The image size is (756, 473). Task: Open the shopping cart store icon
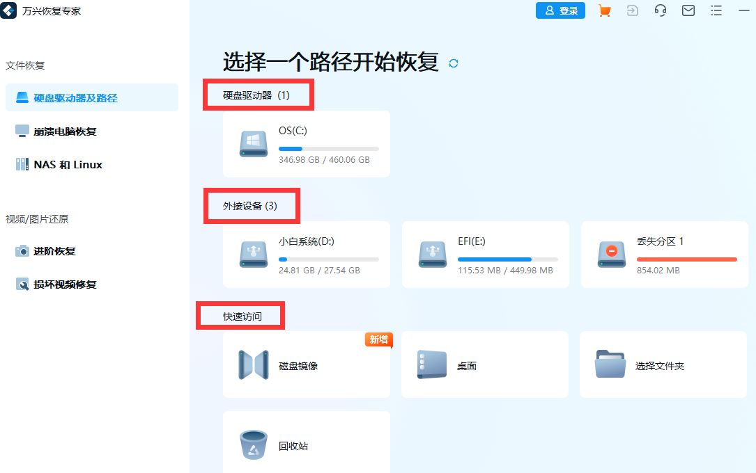coord(604,10)
